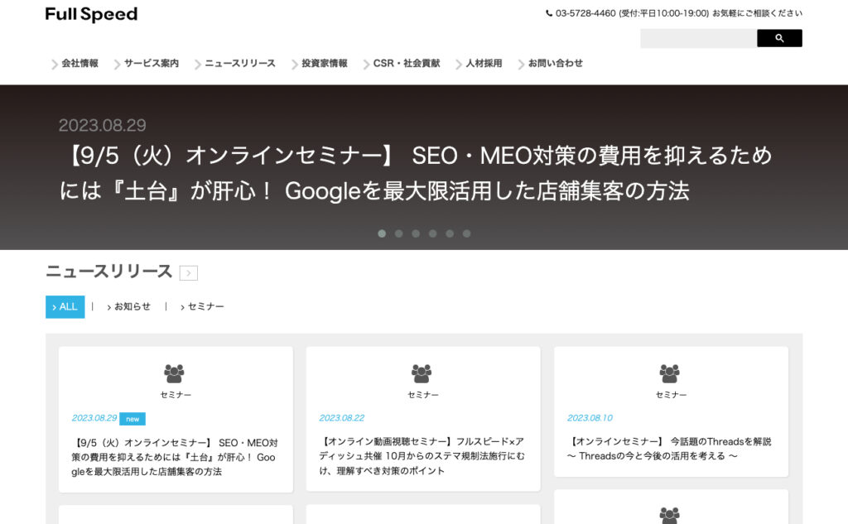The image size is (848, 524).
Task: Switch to the セミナー news filter tab
Action: click(x=205, y=307)
